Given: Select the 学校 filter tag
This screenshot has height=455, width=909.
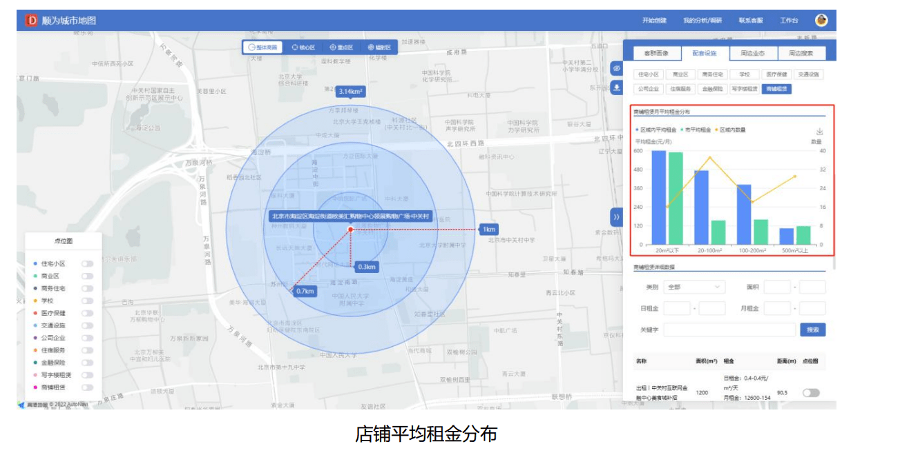Looking at the screenshot, I should 744,74.
